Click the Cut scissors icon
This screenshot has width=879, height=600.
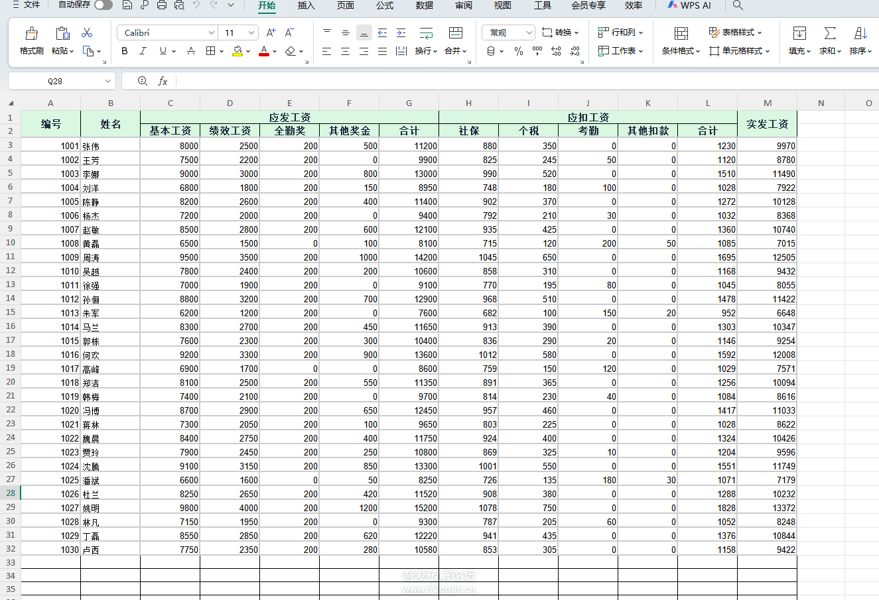pyautogui.click(x=87, y=32)
